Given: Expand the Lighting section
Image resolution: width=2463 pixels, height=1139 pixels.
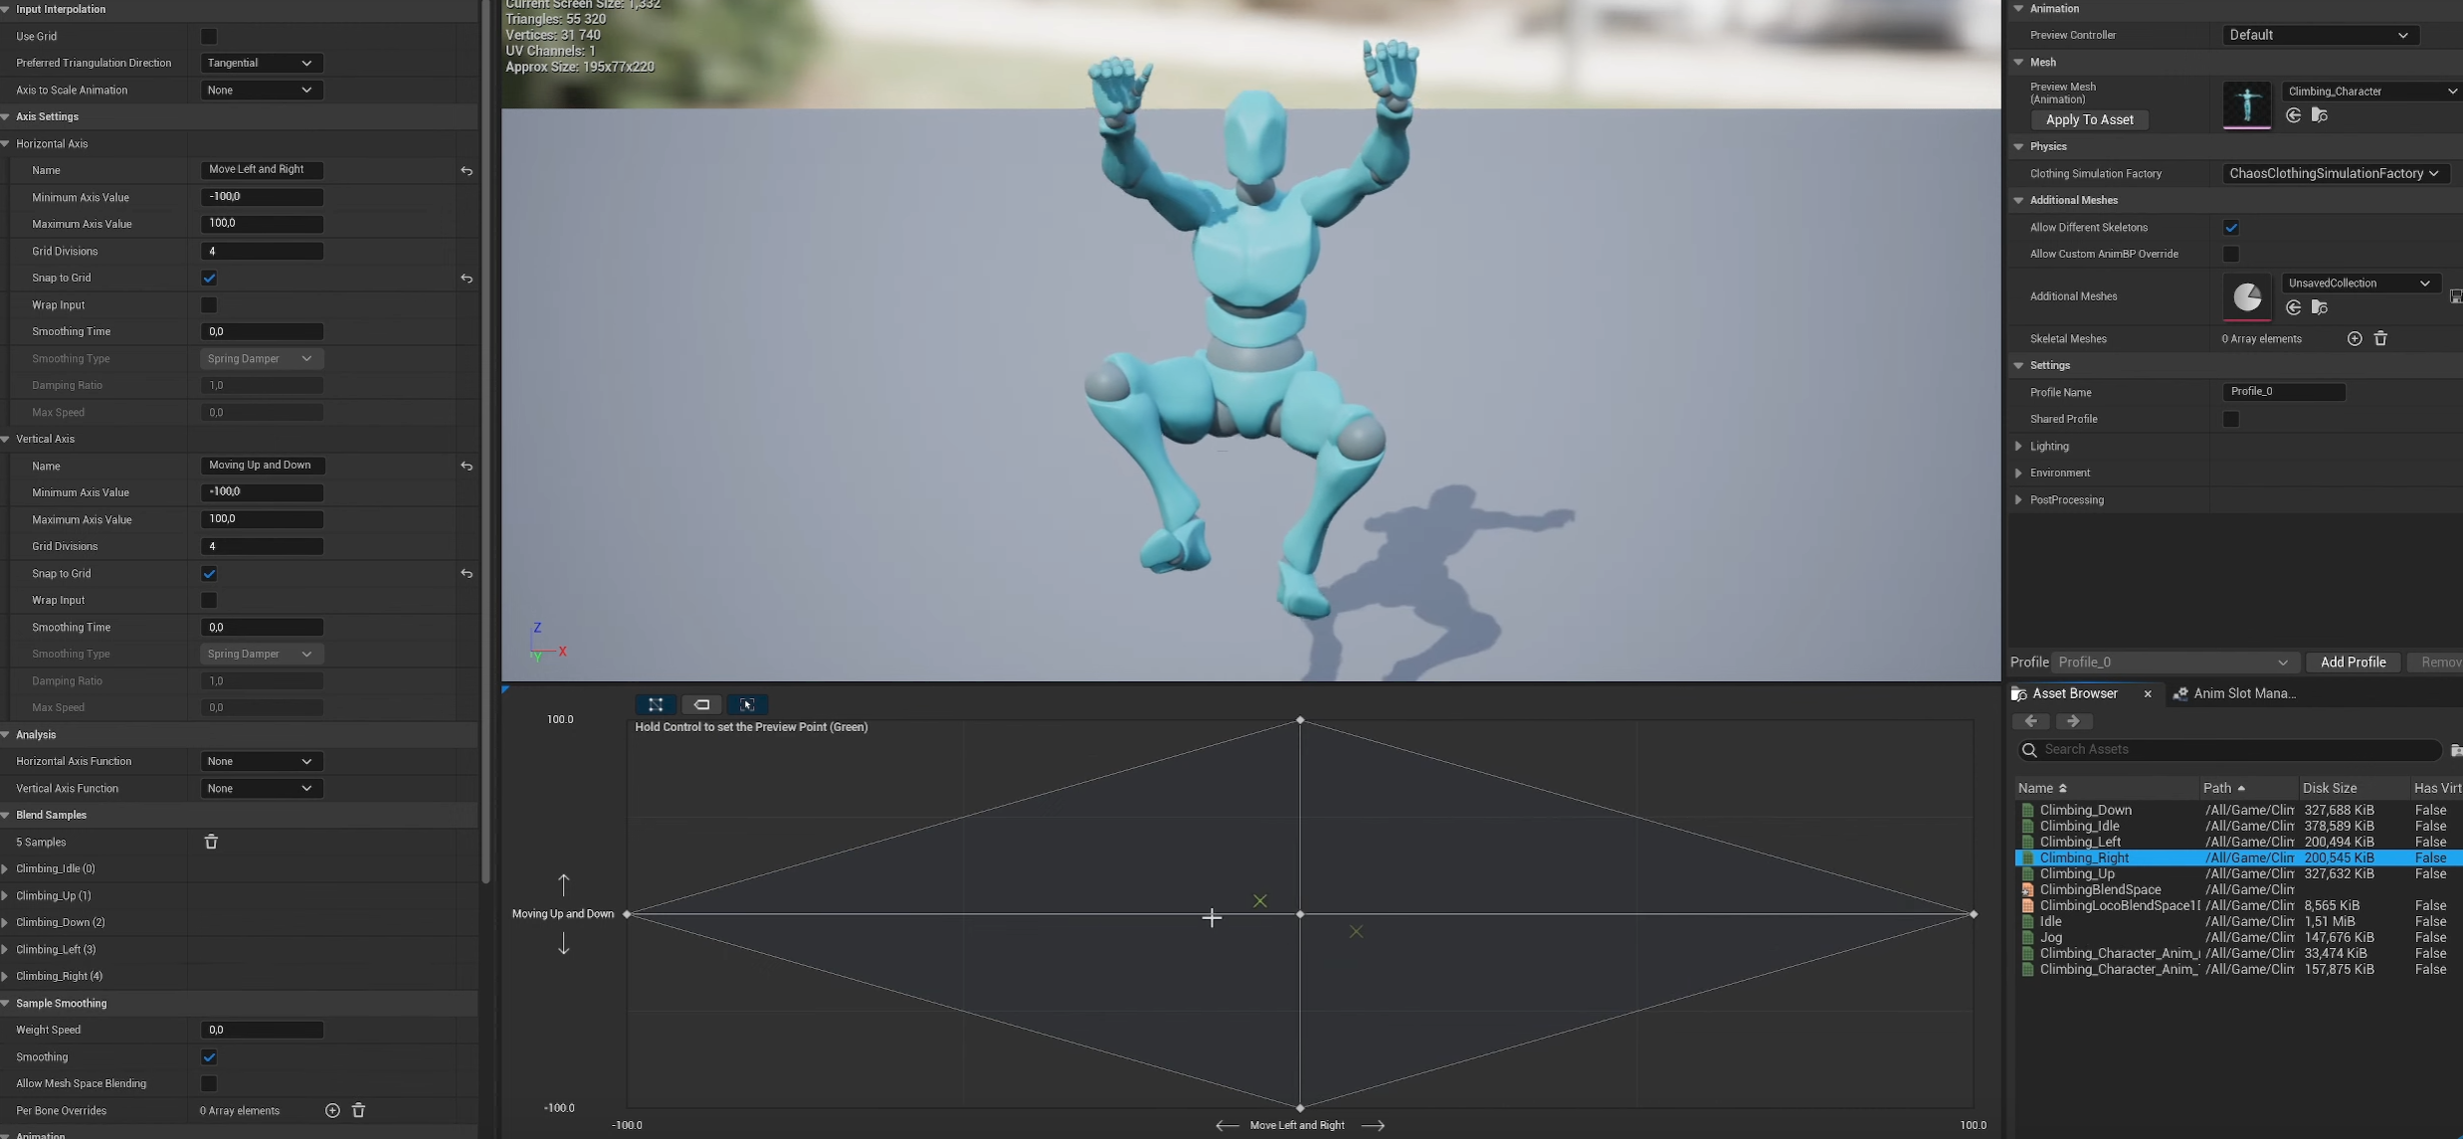Looking at the screenshot, I should point(2018,447).
